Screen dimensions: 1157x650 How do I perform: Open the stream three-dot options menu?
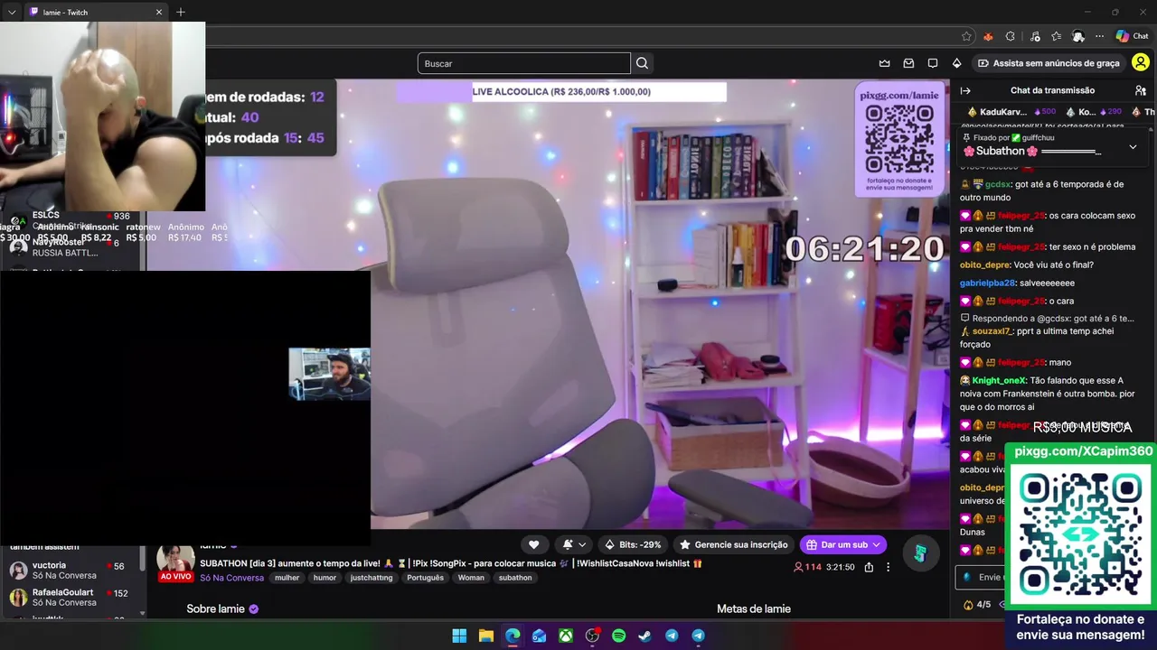pos(888,567)
